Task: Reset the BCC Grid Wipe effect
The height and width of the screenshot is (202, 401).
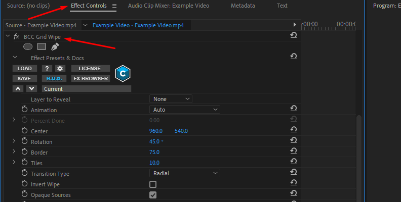Action: 293,35
